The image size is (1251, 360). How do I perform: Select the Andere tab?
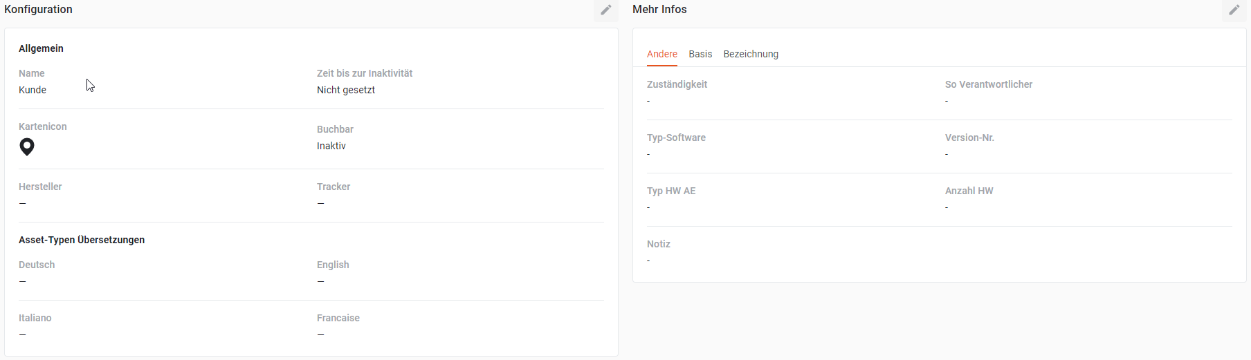(662, 54)
